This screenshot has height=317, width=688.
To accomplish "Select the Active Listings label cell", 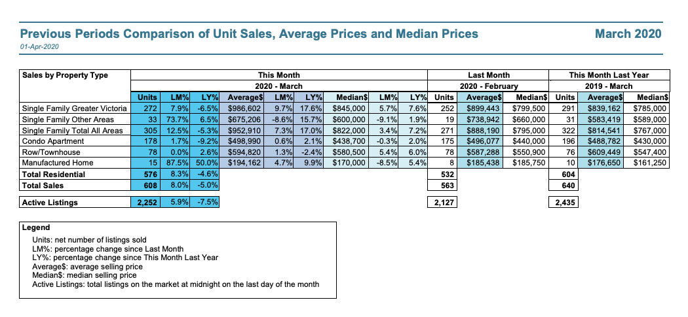I will [x=50, y=203].
